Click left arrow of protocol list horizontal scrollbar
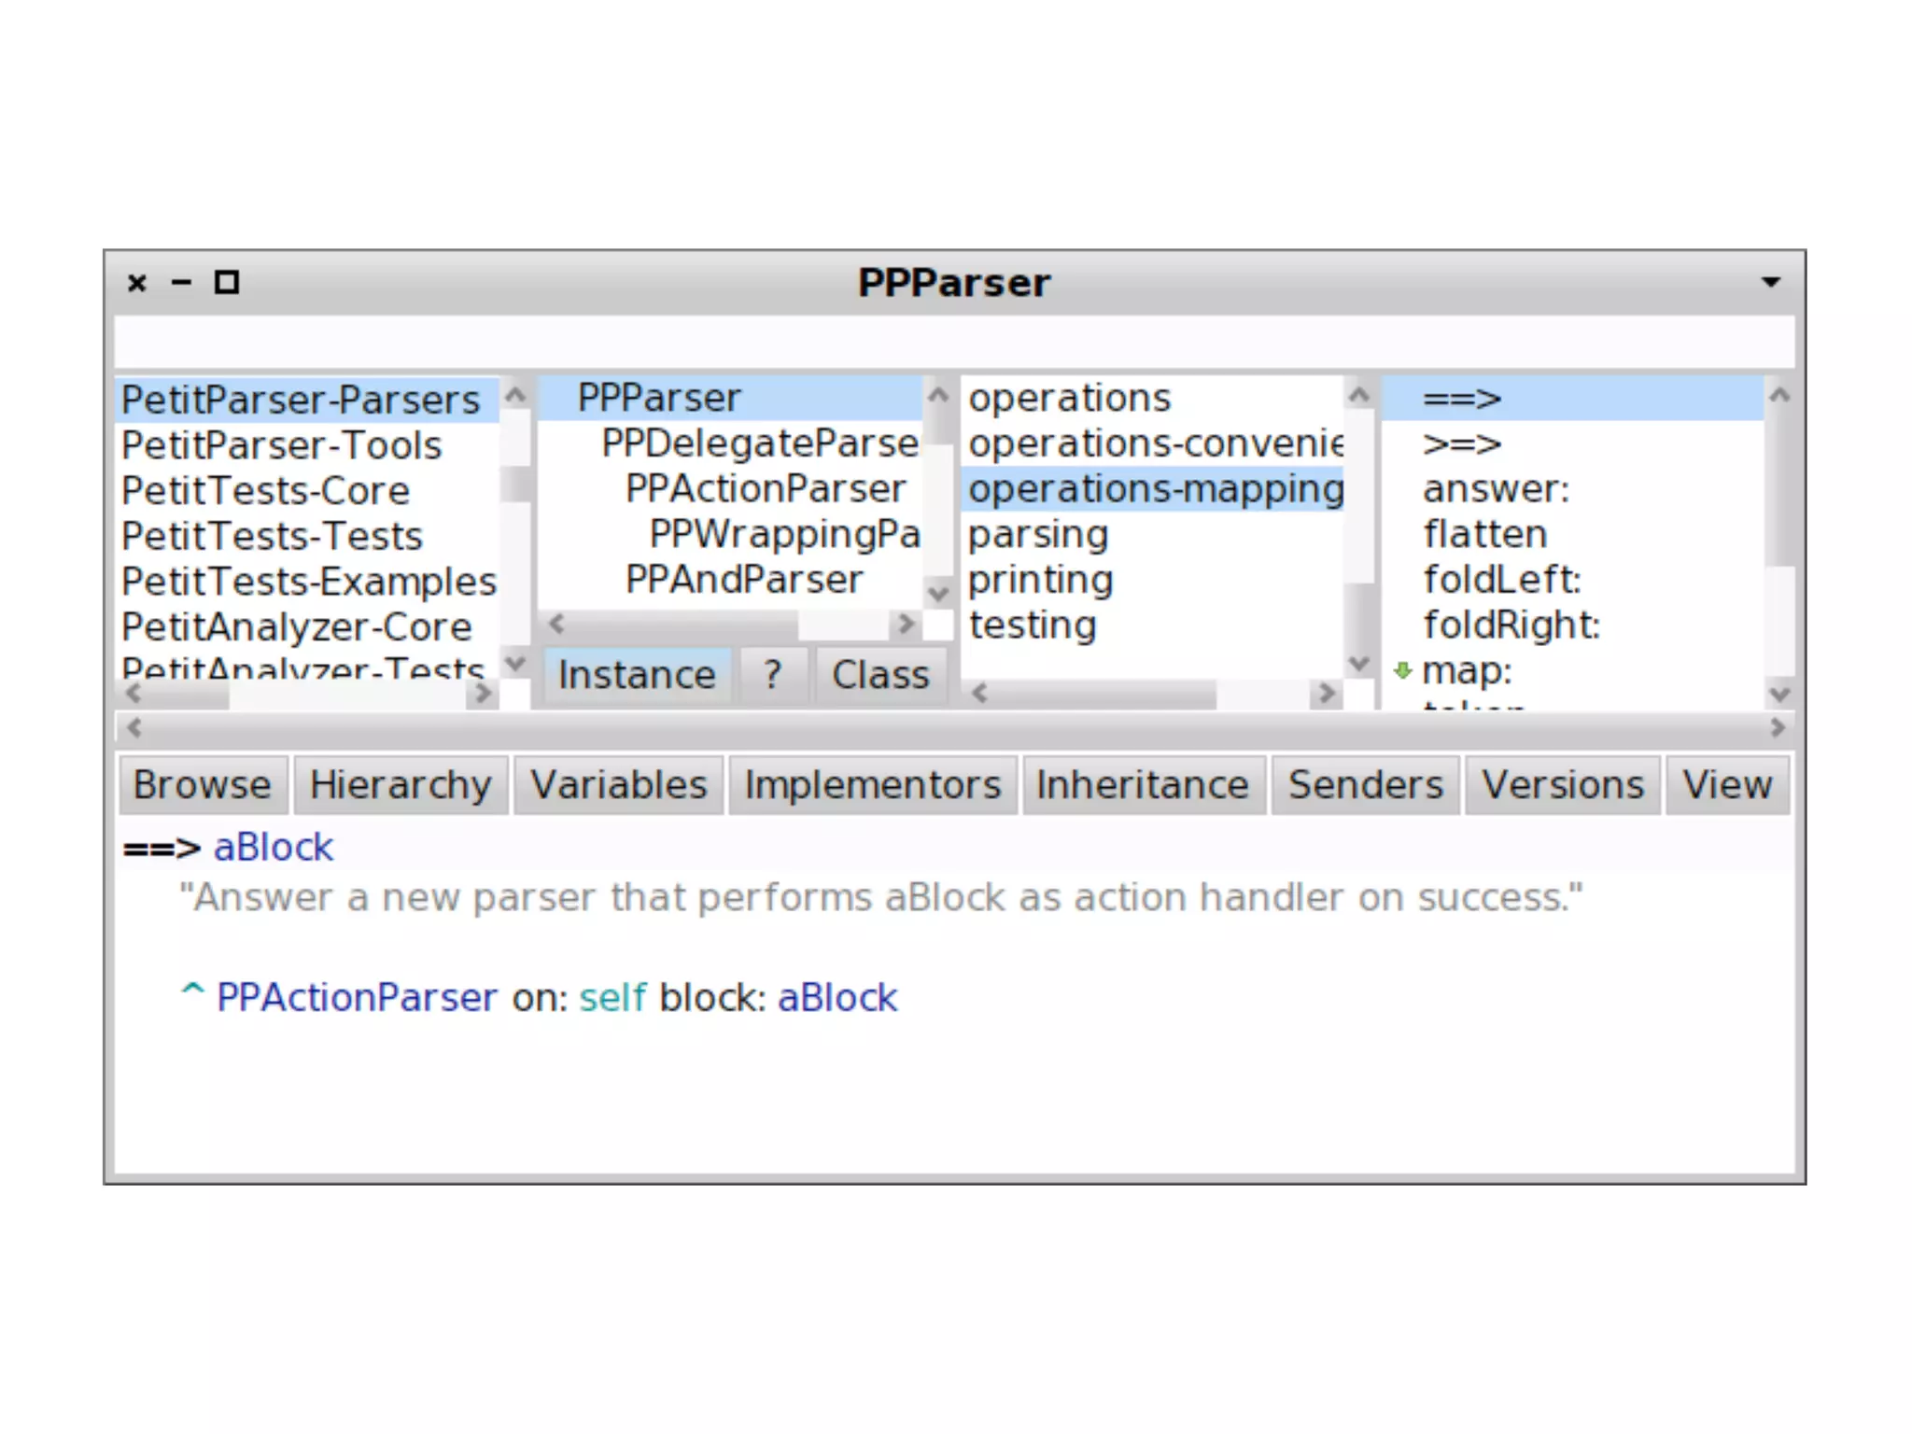1912x1434 pixels. click(979, 693)
